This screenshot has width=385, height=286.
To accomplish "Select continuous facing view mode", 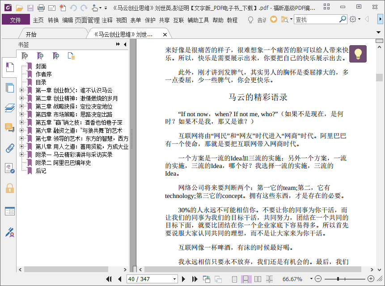I will pos(269,279).
